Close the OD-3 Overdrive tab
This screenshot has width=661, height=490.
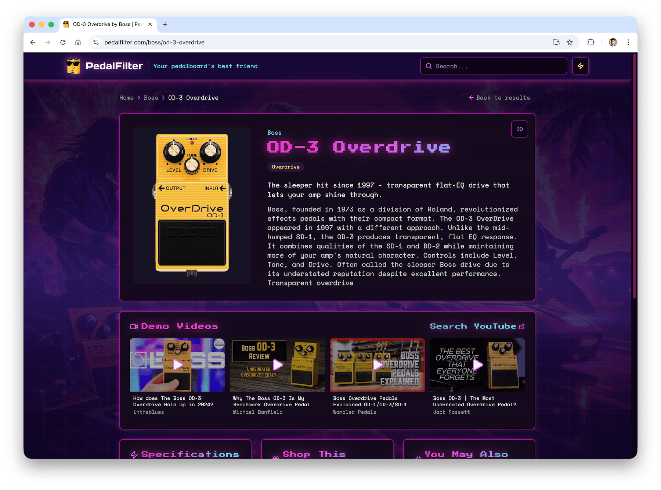[150, 24]
